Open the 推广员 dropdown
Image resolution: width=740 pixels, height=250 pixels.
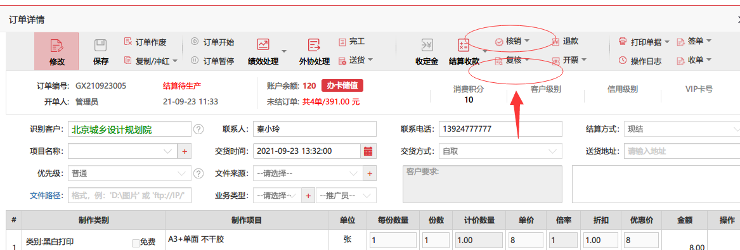tap(346, 196)
